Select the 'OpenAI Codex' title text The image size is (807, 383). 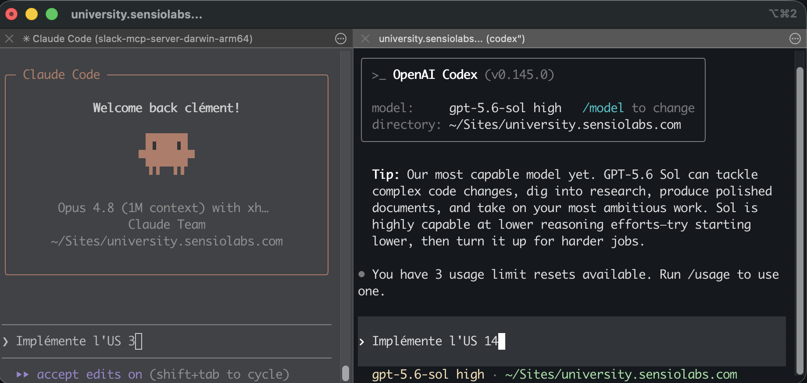click(435, 74)
